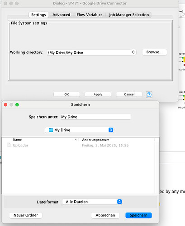The width and height of the screenshot is (185, 226).
Task: Open the help question mark icon
Action: (149, 94)
